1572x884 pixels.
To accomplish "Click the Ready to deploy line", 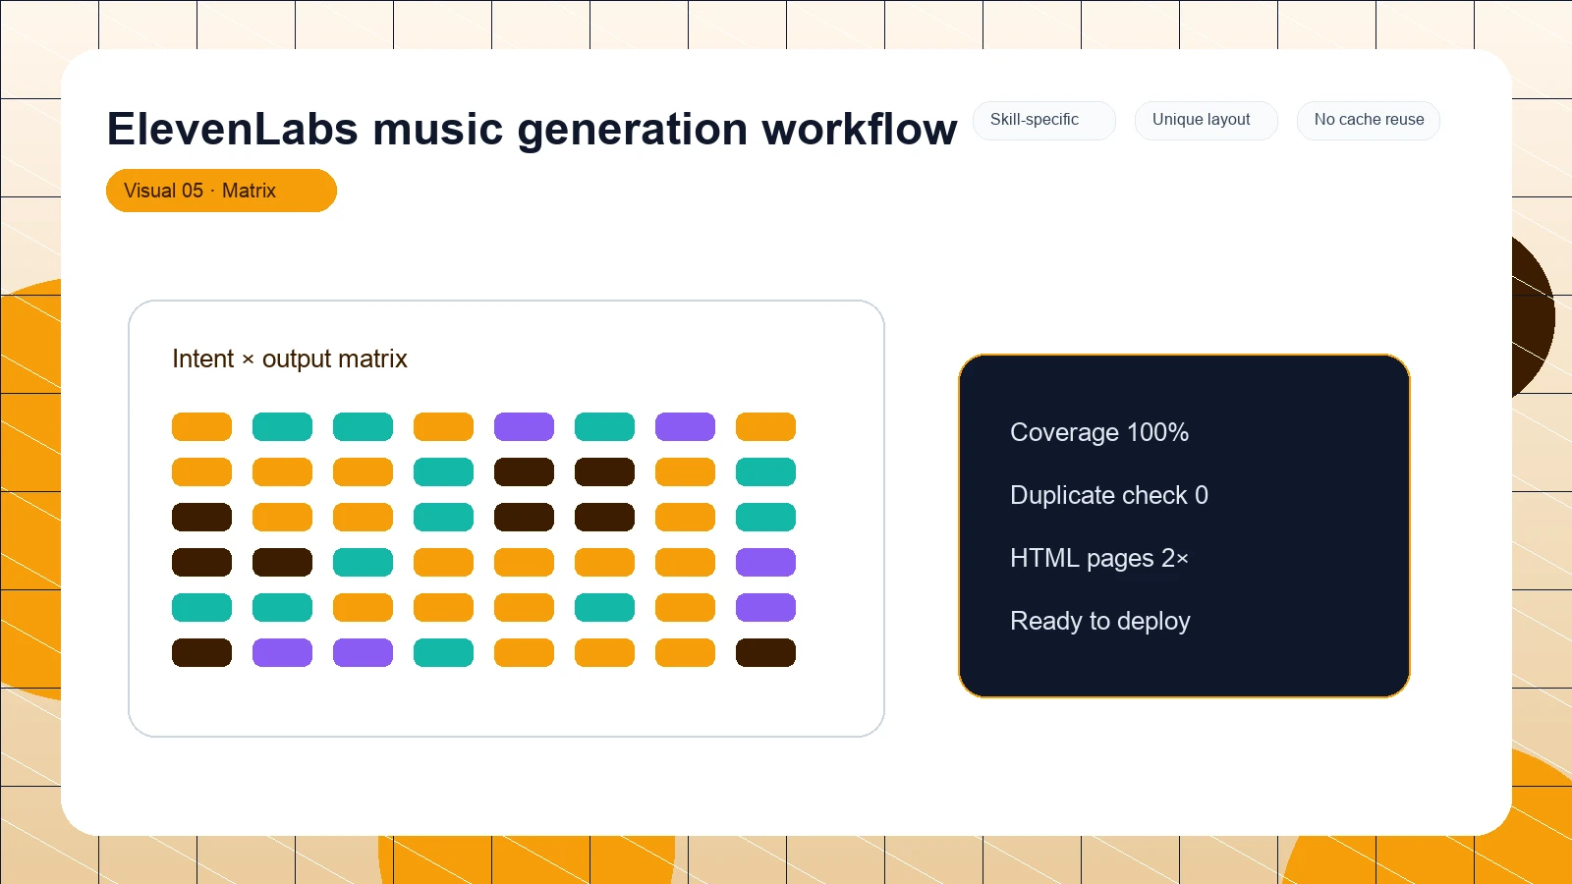I will [1100, 621].
